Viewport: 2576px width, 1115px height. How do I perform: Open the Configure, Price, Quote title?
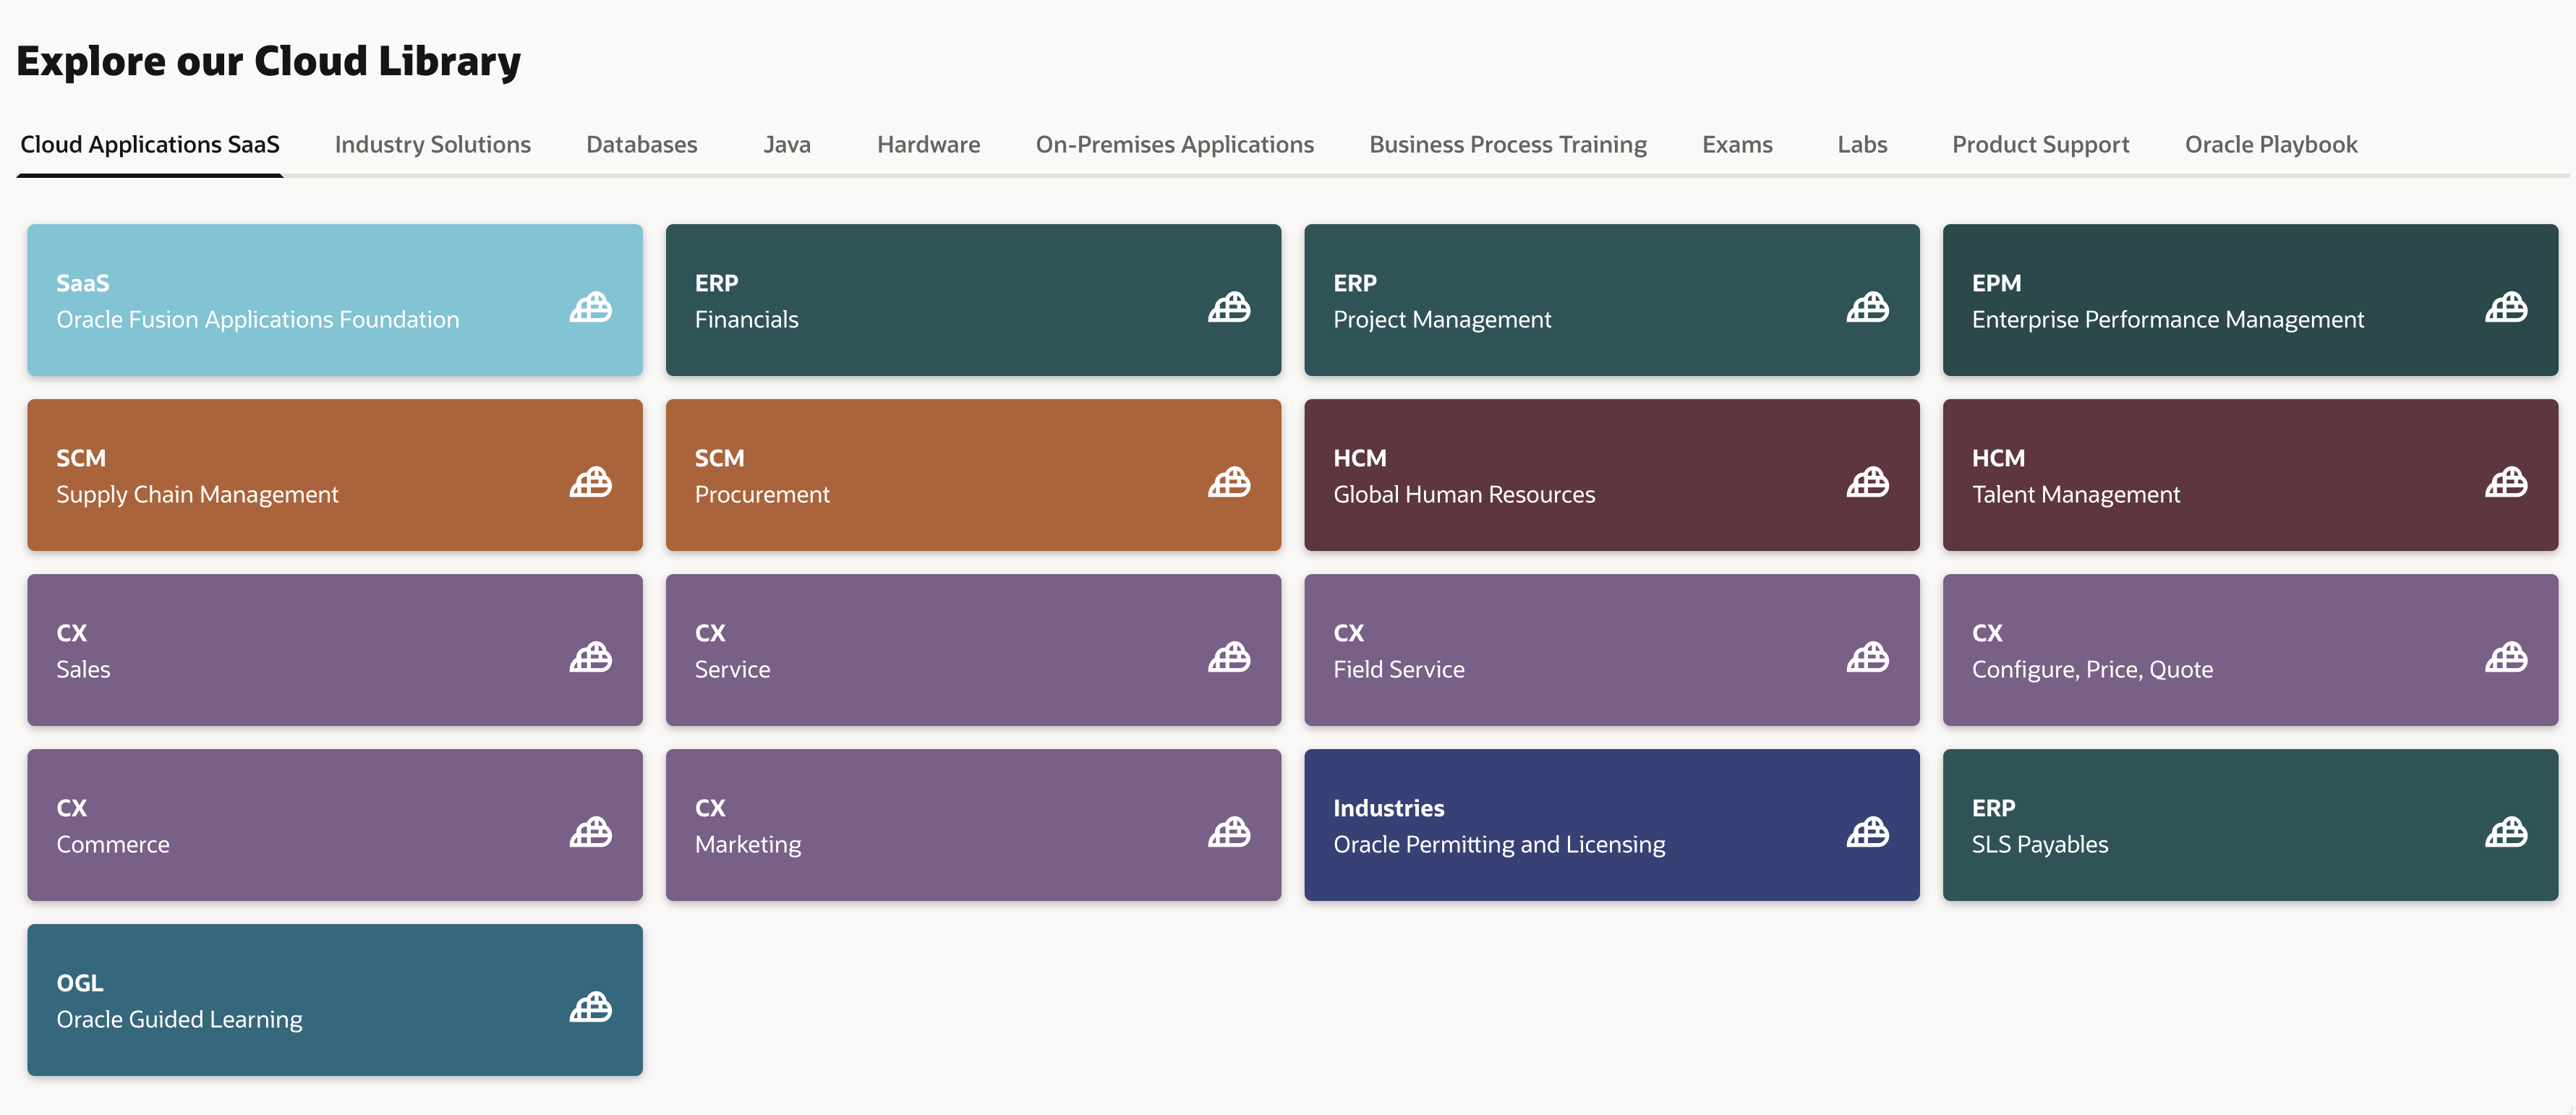tap(2092, 670)
